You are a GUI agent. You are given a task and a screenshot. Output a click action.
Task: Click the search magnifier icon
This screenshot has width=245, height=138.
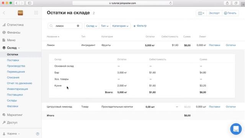[x=51, y=26]
